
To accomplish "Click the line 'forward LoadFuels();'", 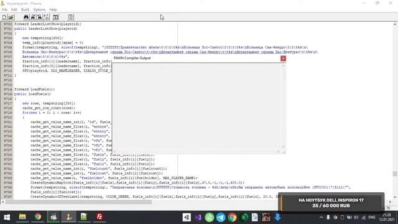I will click(35, 89).
